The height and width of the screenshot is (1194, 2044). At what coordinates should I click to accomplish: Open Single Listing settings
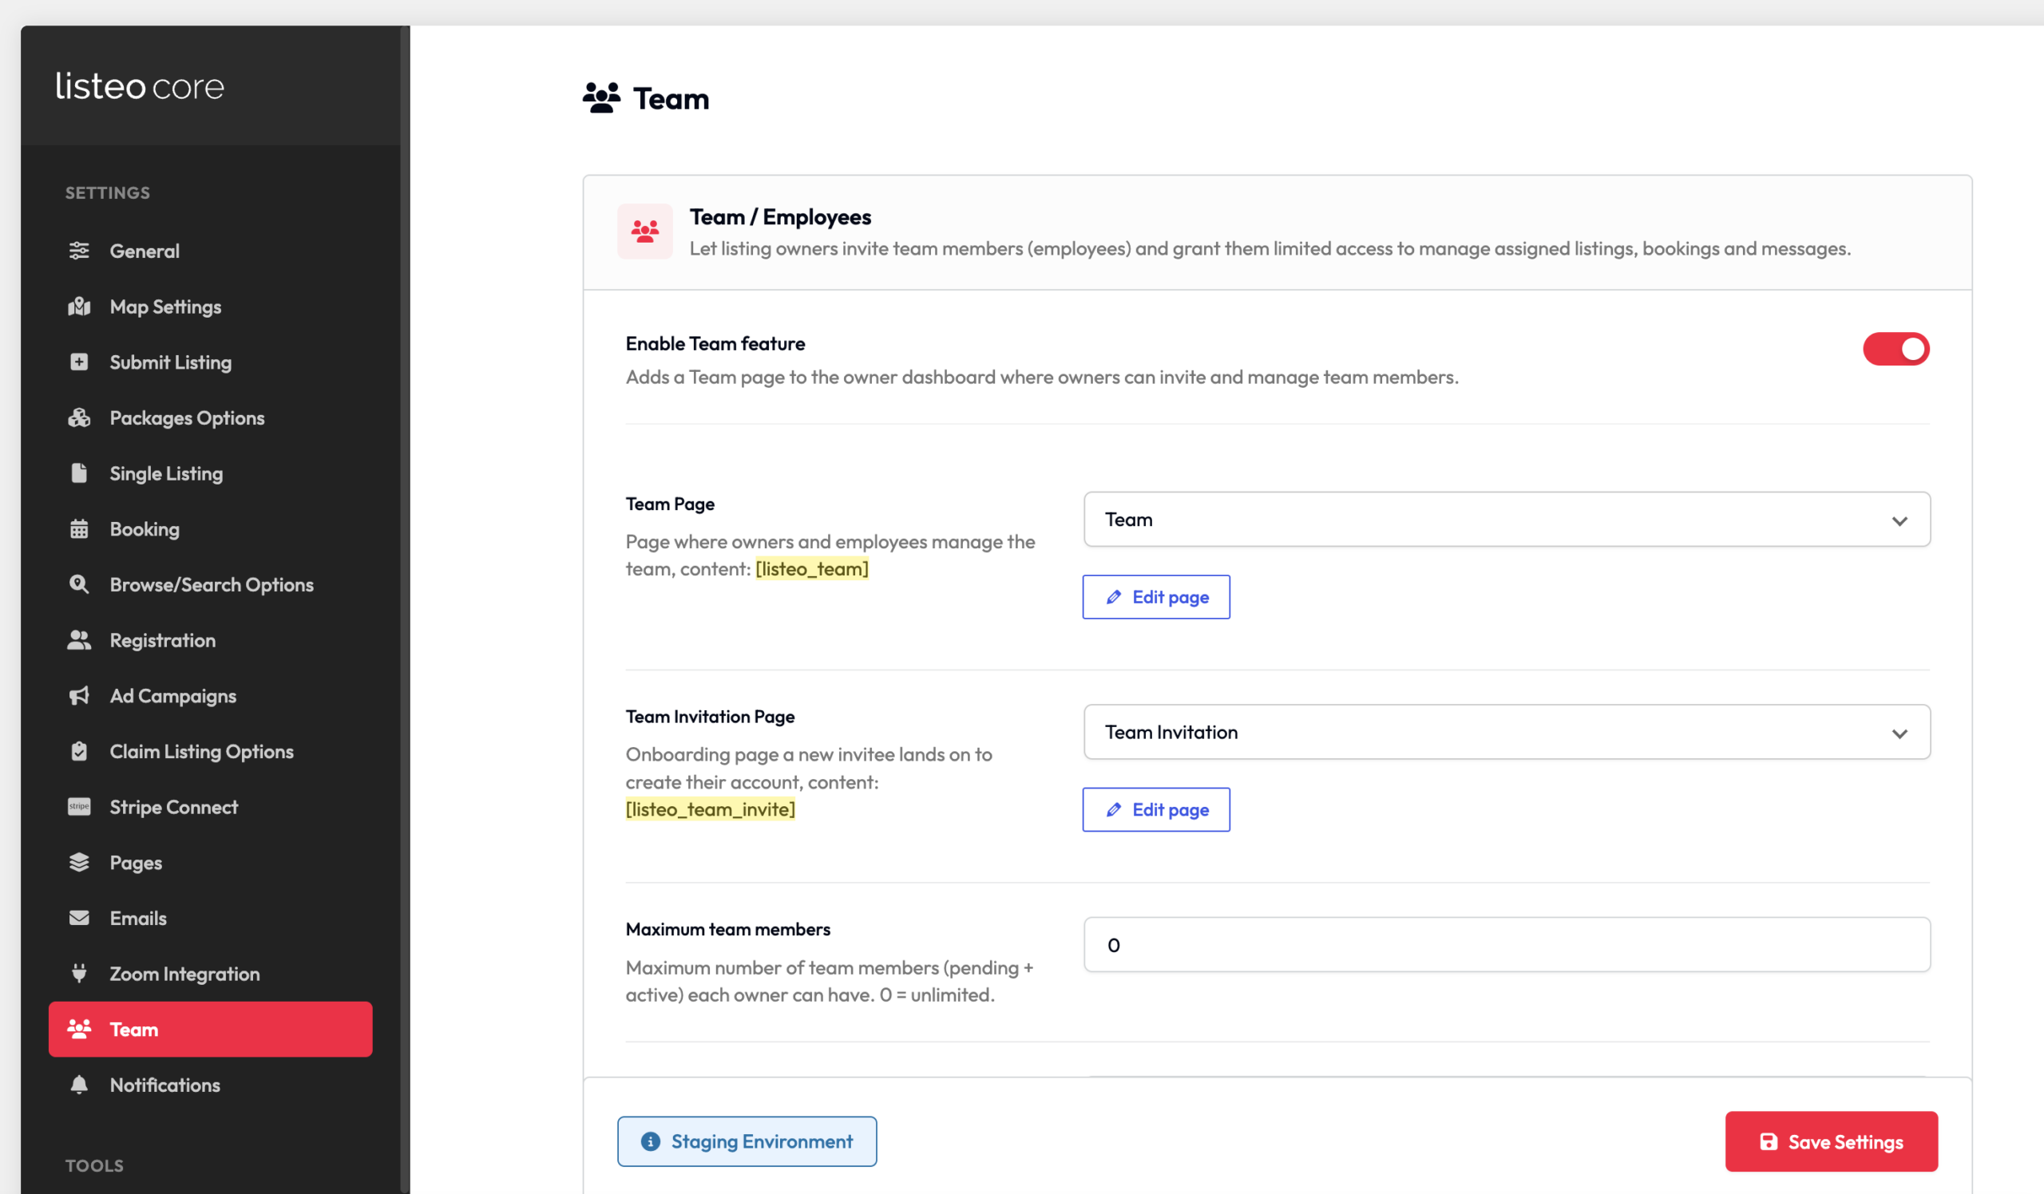(210, 472)
